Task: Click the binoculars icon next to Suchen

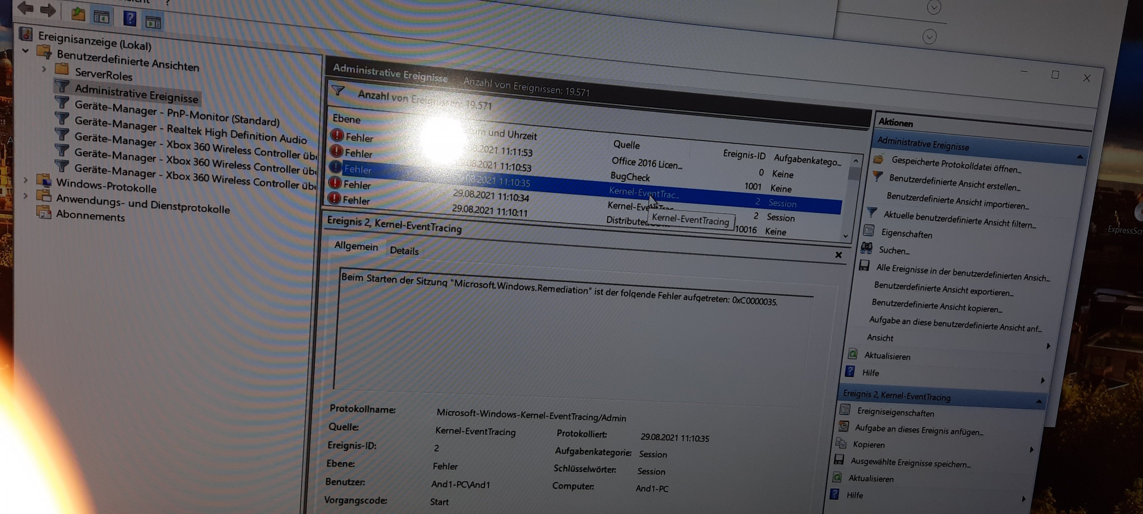Action: click(866, 248)
